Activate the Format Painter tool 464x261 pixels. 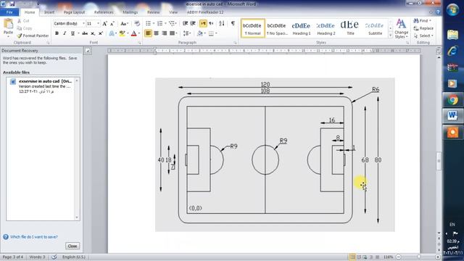point(33,36)
